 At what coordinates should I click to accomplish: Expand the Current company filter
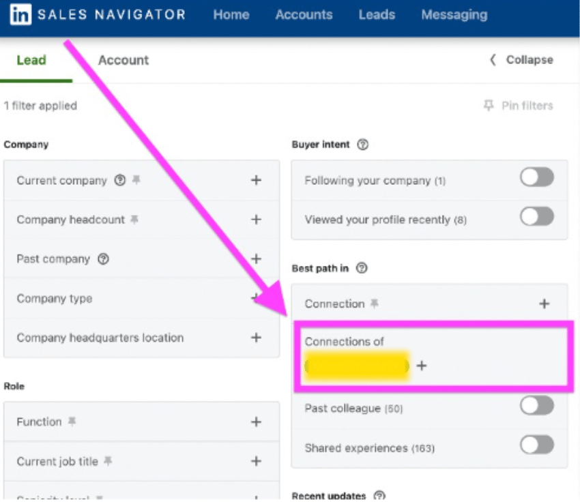click(256, 181)
